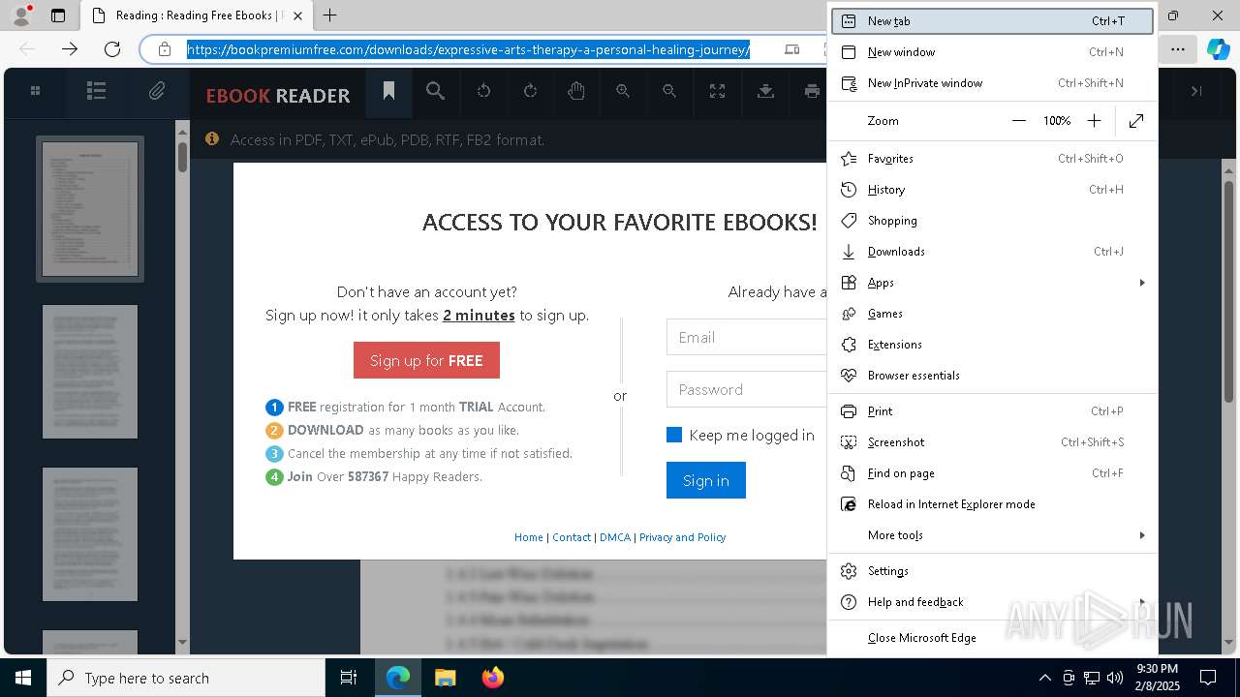Image resolution: width=1240 pixels, height=697 pixels.
Task: Open the tab actions menu icon
Action: tap(58, 15)
